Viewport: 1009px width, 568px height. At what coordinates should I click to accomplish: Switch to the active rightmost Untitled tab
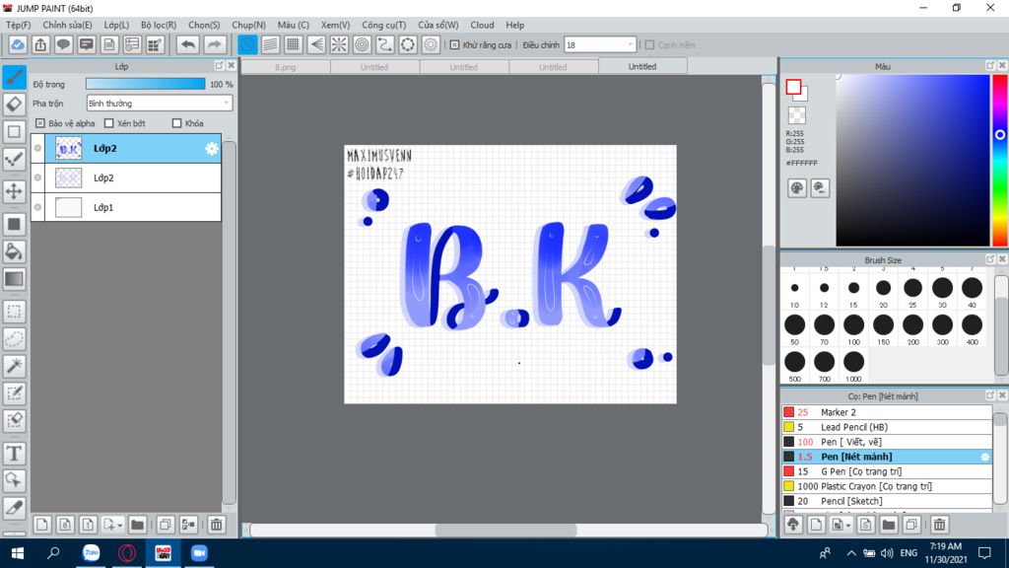coord(642,66)
